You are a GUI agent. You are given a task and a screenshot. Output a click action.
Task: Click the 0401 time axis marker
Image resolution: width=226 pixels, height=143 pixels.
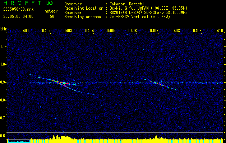25,31
